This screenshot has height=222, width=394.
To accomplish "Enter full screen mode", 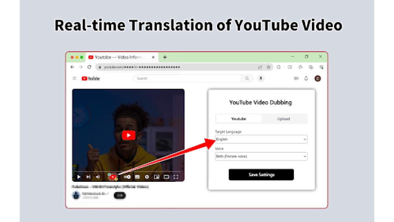I will [176, 177].
